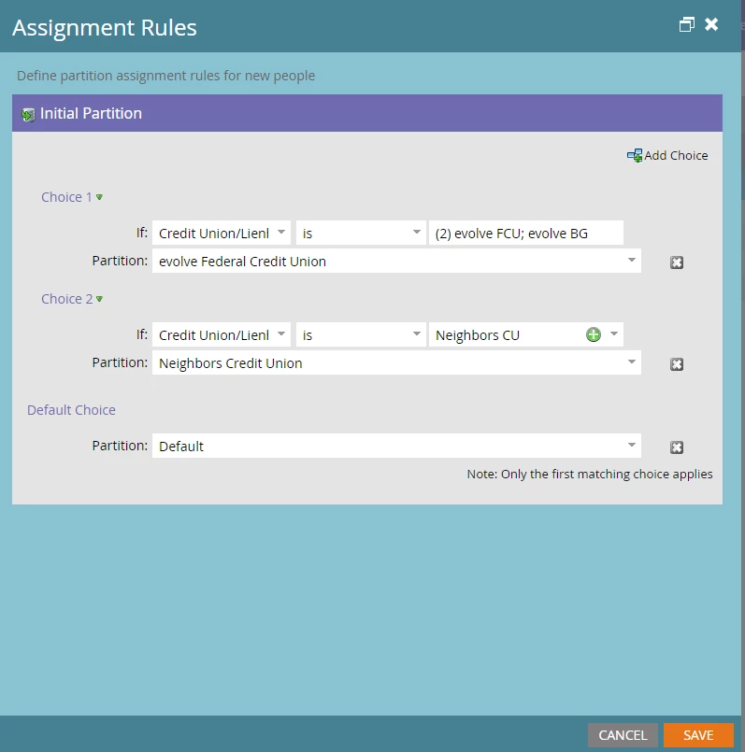Click the restore window icon in dialog header
This screenshot has height=752, width=745.
point(686,24)
